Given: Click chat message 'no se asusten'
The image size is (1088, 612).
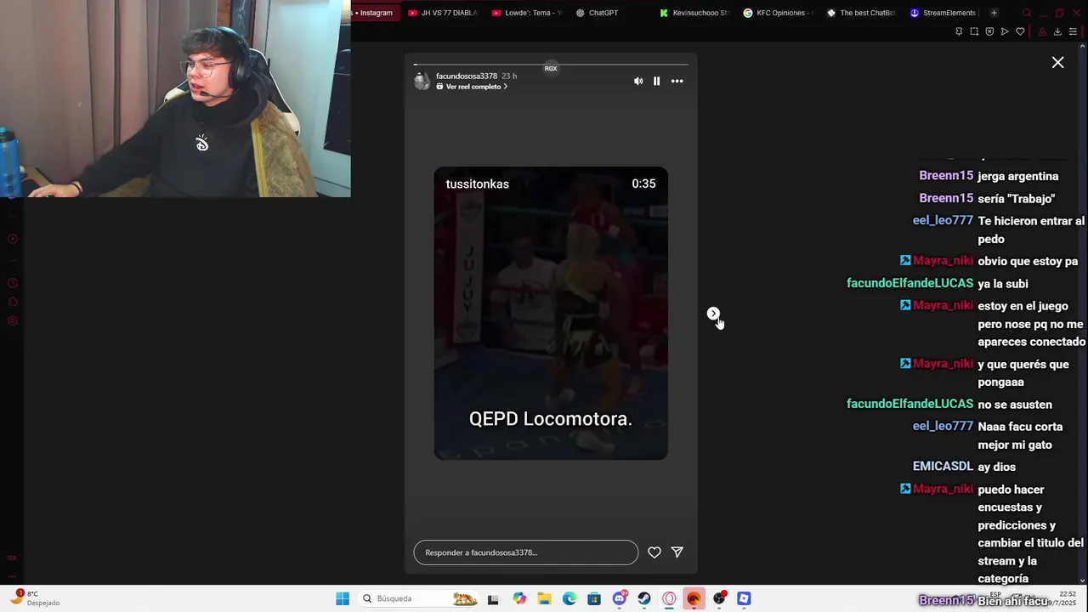Looking at the screenshot, I should [x=1015, y=405].
